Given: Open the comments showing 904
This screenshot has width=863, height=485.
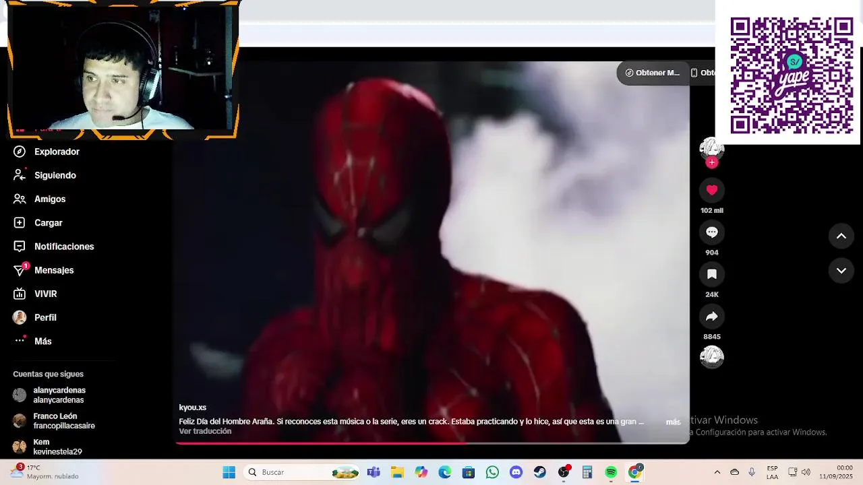Looking at the screenshot, I should pos(711,232).
